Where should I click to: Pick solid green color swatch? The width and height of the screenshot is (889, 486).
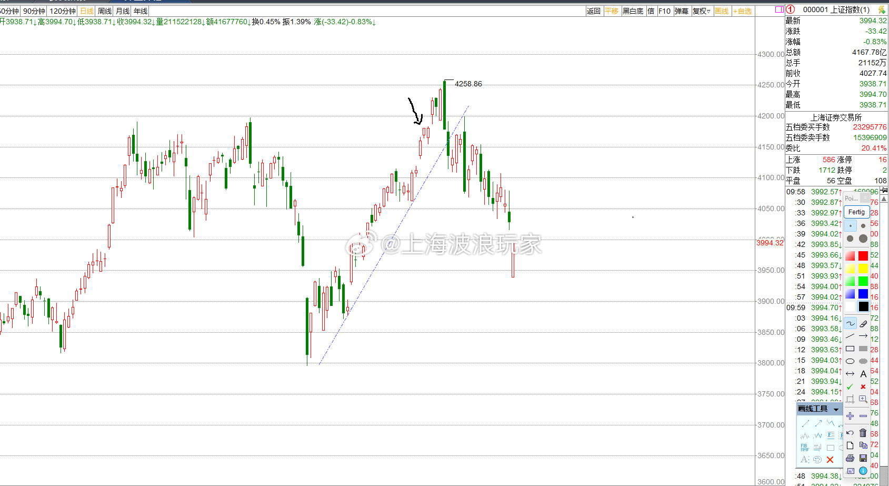[x=863, y=281]
